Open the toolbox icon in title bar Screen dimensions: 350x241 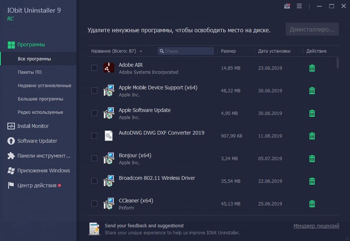coord(287,6)
